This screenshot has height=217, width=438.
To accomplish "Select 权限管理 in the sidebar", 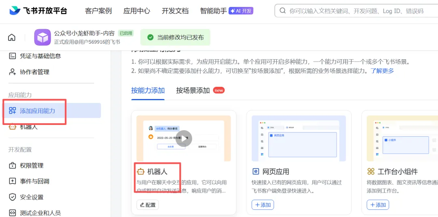I will tap(32, 165).
